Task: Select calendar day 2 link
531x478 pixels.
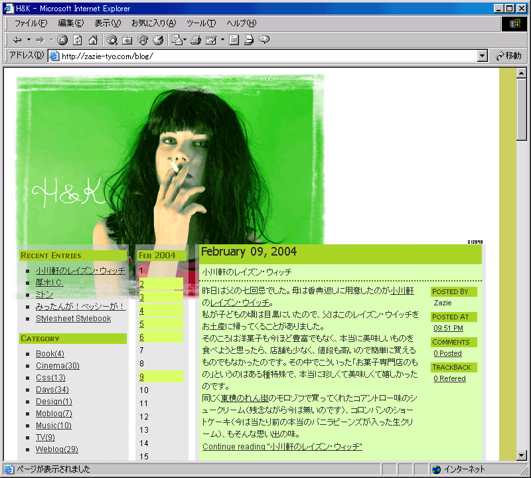Action: pyautogui.click(x=141, y=284)
